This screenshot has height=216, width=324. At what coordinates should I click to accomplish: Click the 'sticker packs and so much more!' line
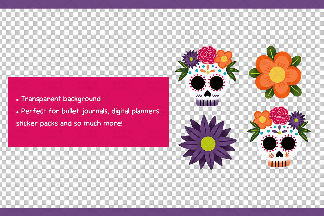[x=69, y=124]
